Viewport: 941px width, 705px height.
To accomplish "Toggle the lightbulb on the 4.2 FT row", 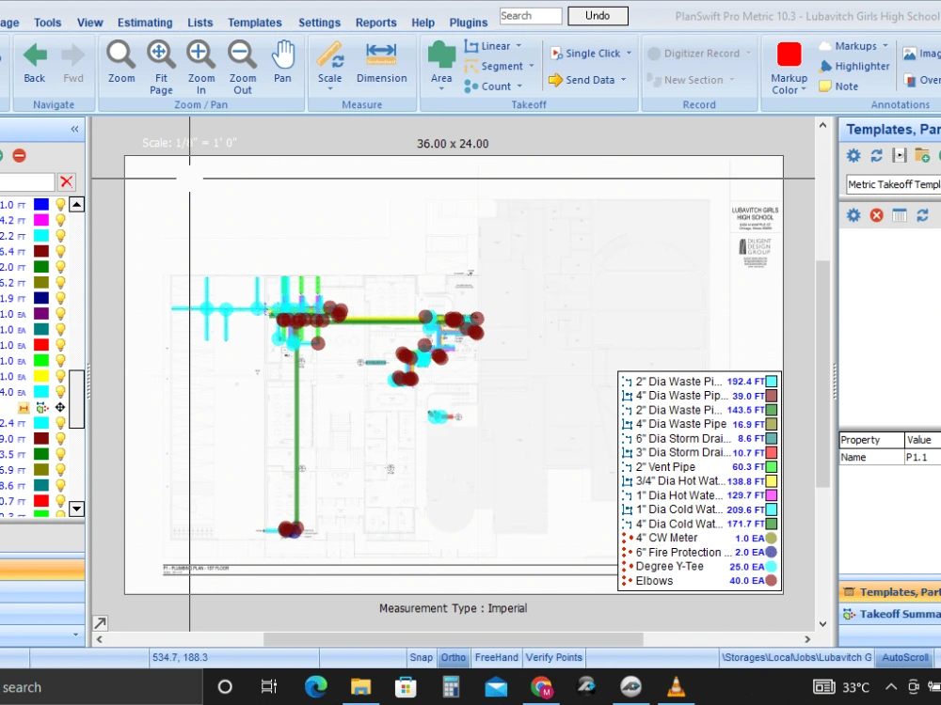I will 60,220.
